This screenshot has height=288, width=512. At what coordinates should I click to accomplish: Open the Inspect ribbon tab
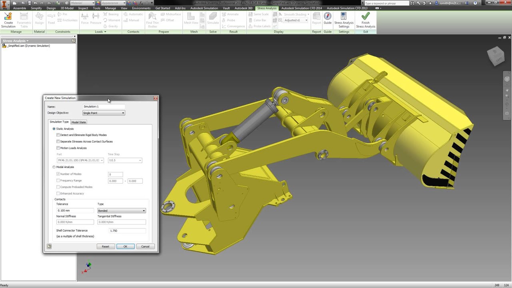[83, 8]
